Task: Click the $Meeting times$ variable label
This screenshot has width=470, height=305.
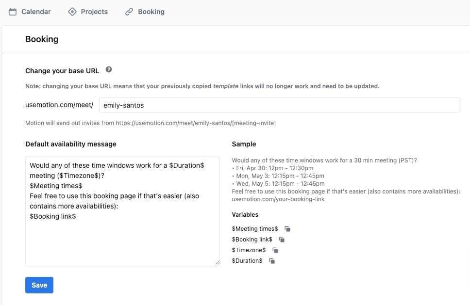Action: coord(255,229)
